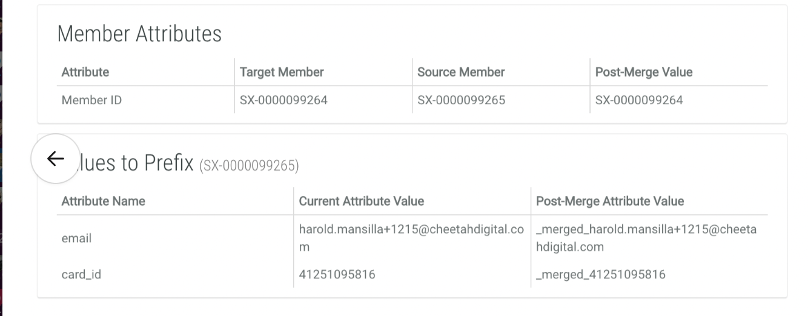Click the Member Attributes heading
This screenshot has height=316, width=808.
(x=139, y=34)
